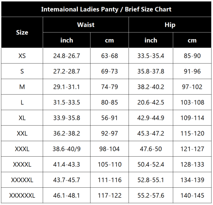Select the M size row label
Image resolution: width=213 pixels, height=205 pixels.
[x=22, y=87]
